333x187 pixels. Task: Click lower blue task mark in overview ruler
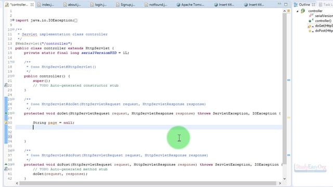coord(289,155)
